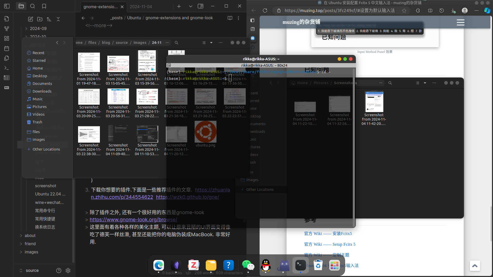Create a new folder in the file explorer
The height and width of the screenshot is (277, 493).
tap(40, 19)
